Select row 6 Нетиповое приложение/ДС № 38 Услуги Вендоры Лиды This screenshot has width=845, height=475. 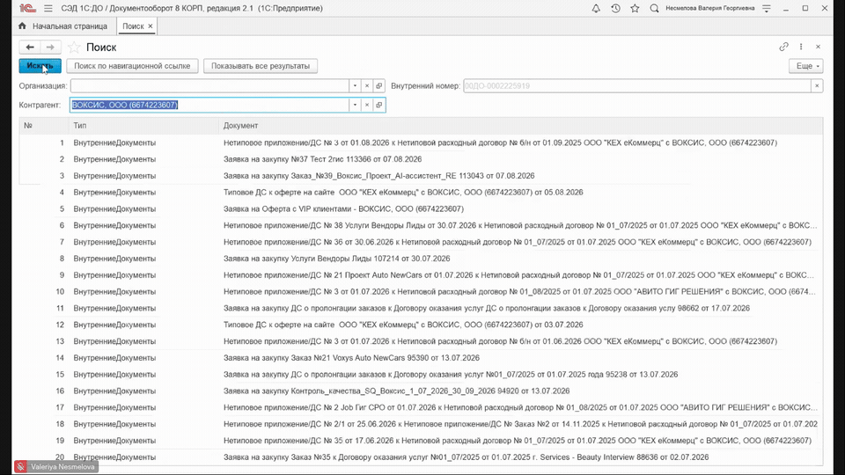(x=421, y=226)
